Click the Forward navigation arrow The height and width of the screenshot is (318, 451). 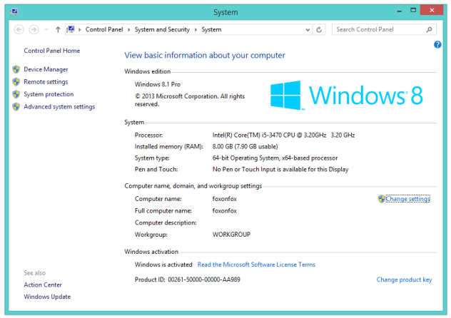(x=34, y=29)
